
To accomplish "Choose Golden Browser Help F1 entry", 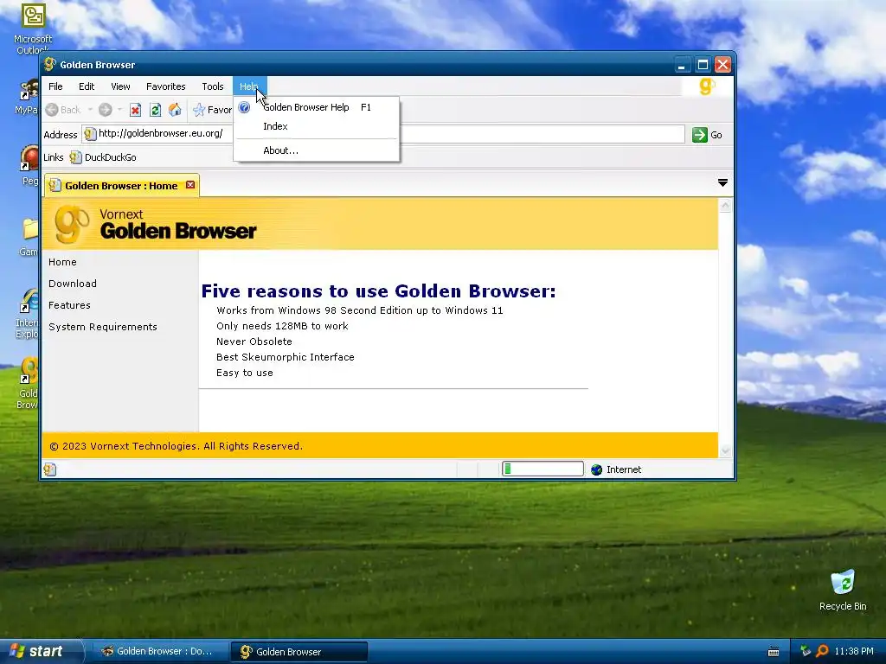I will click(317, 107).
